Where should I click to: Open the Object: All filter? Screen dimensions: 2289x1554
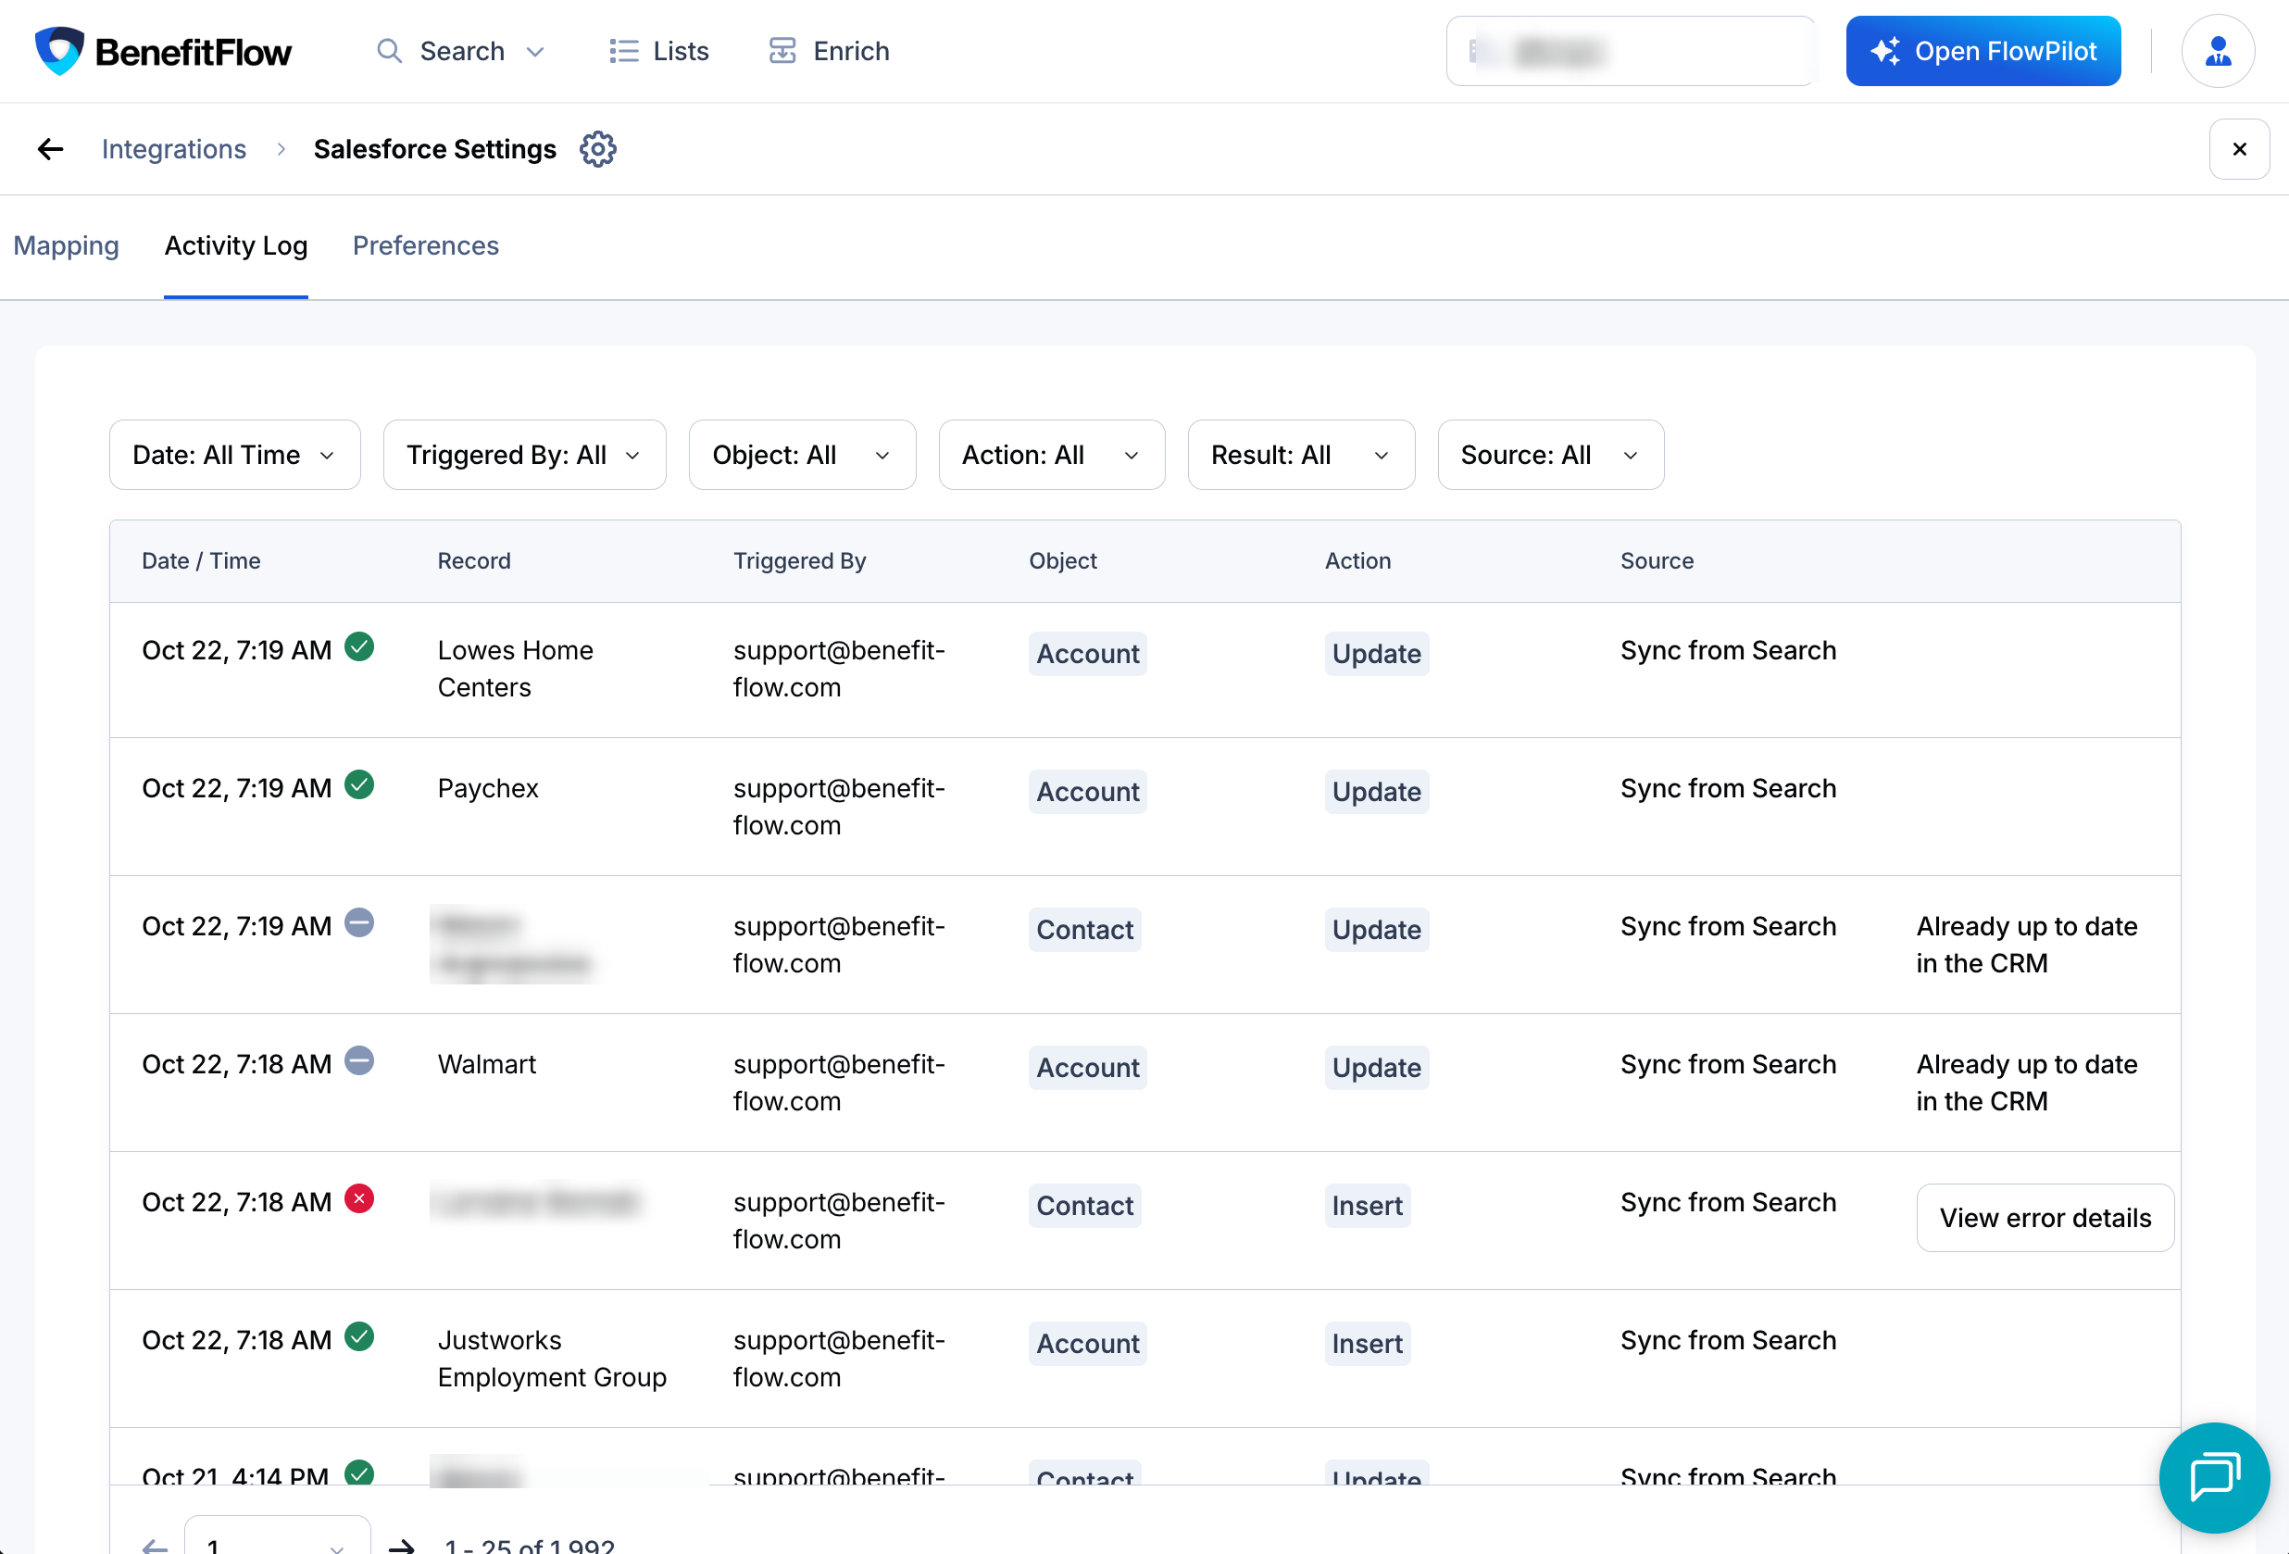(x=802, y=455)
